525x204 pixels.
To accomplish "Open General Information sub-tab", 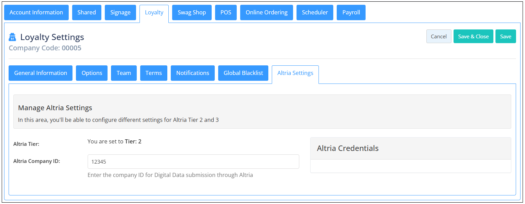I will click(x=41, y=73).
